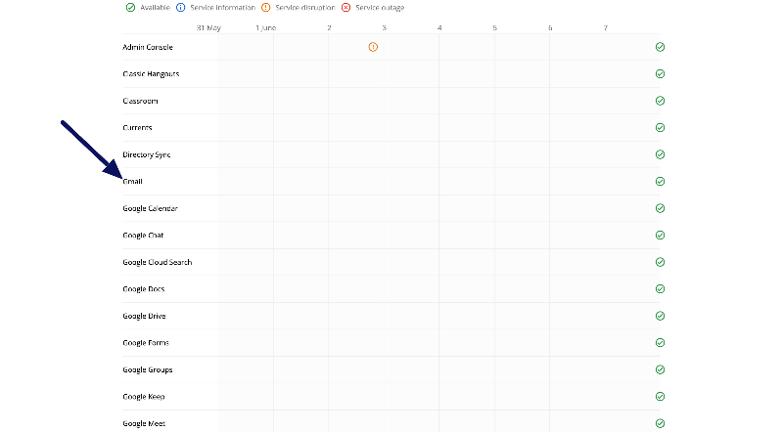Select the Google Keep row label
Viewport: 783px width, 432px height.
[x=144, y=397]
